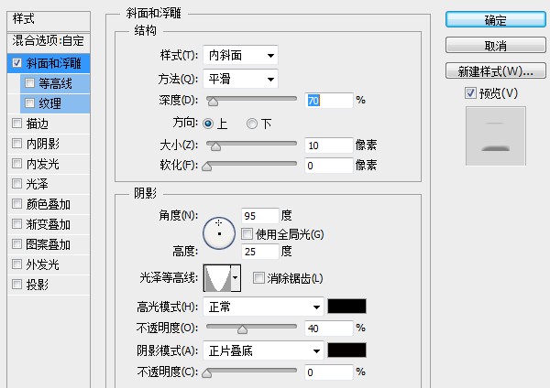Open the 方法 dropdown showing 平滑
The height and width of the screenshot is (388, 550).
(240, 79)
